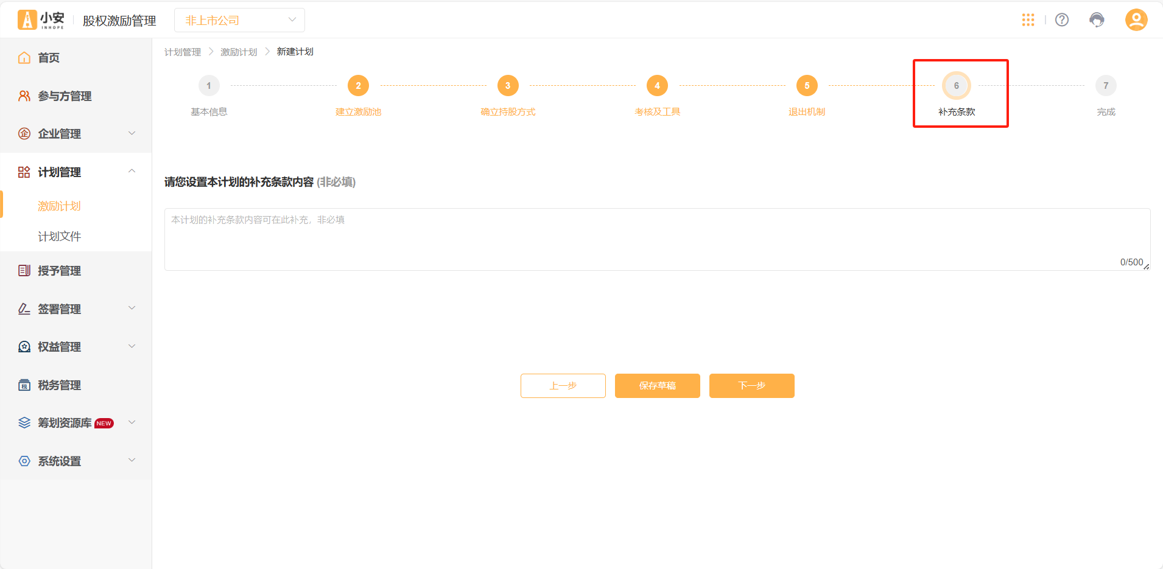Open the 非上市公司 company type dropdown

click(x=239, y=20)
